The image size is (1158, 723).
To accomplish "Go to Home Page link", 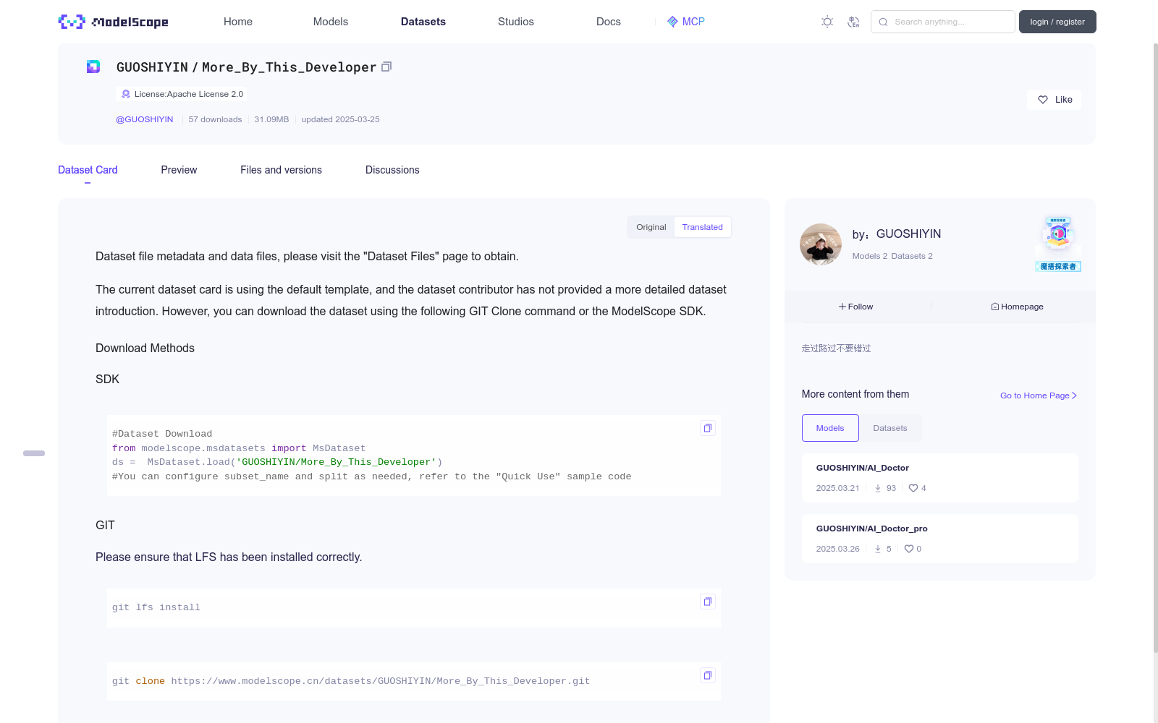I will click(1039, 395).
